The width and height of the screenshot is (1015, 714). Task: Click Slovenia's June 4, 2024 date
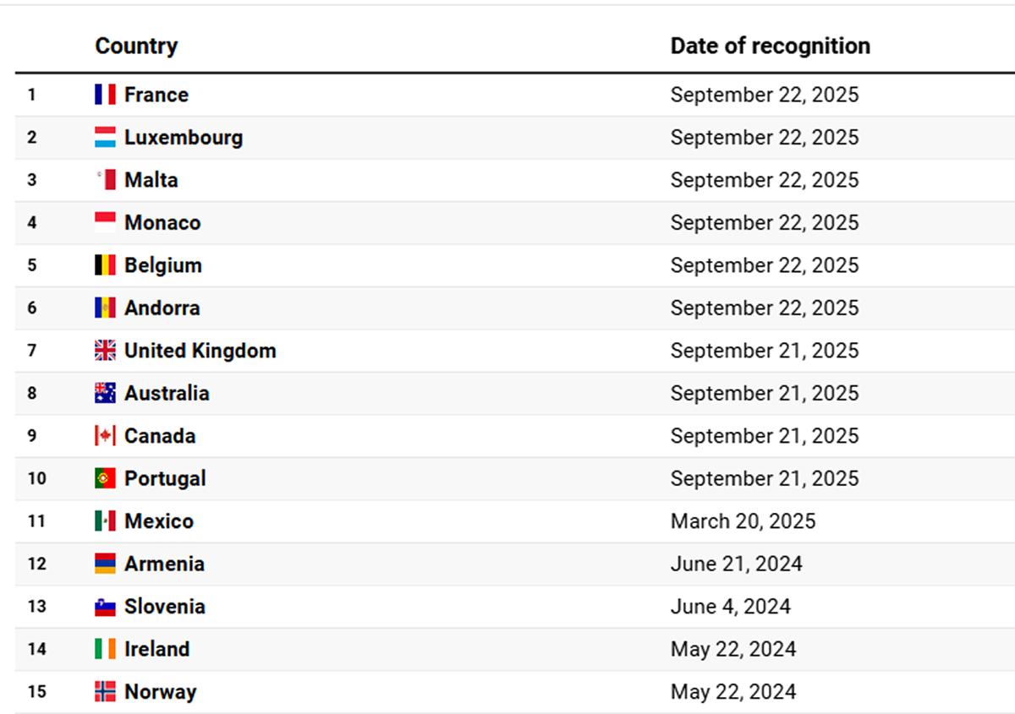730,607
